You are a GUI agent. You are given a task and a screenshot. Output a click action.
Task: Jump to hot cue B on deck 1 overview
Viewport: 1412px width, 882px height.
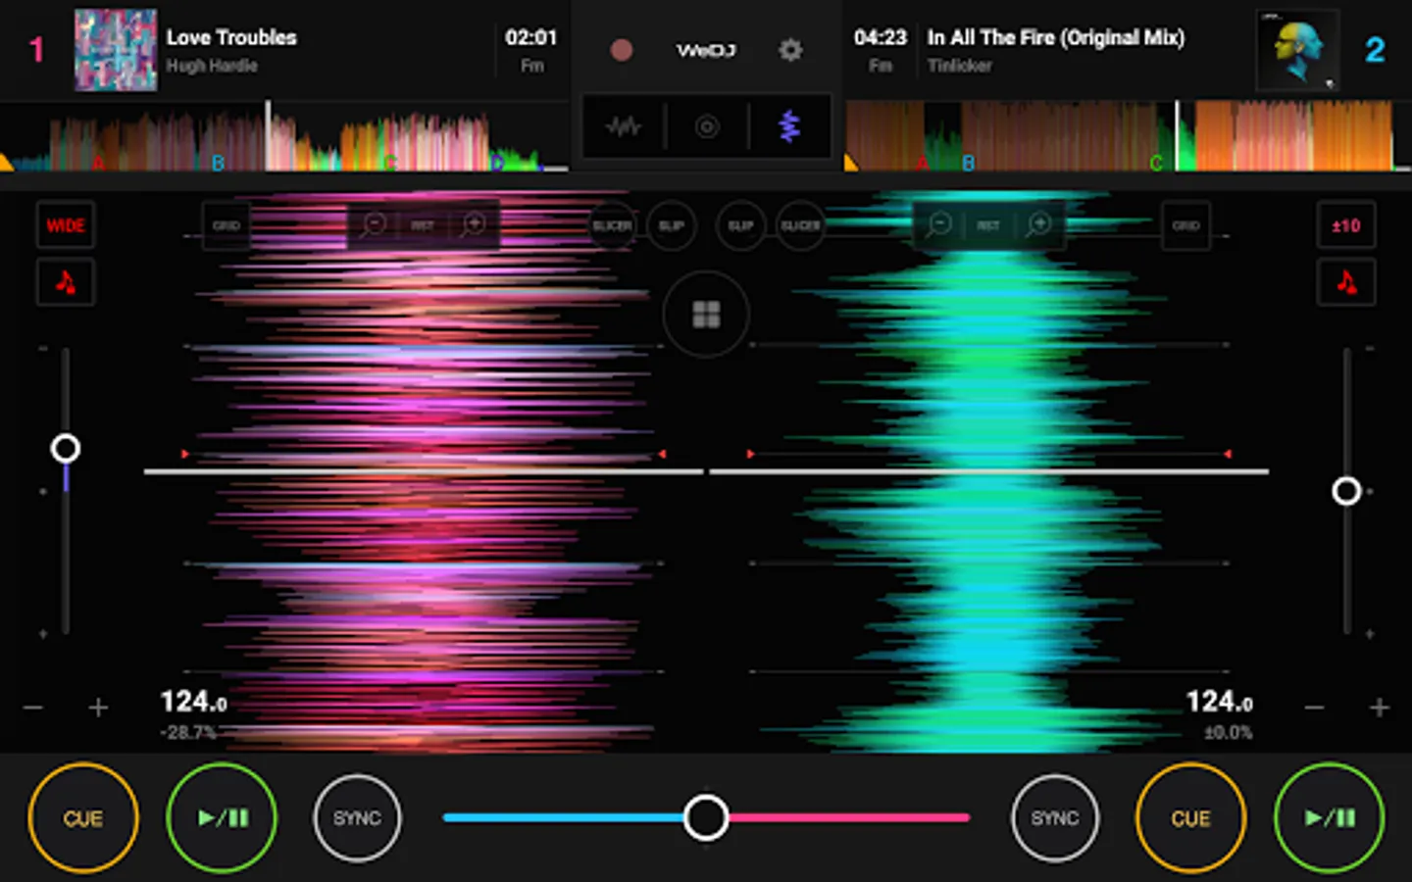218,163
